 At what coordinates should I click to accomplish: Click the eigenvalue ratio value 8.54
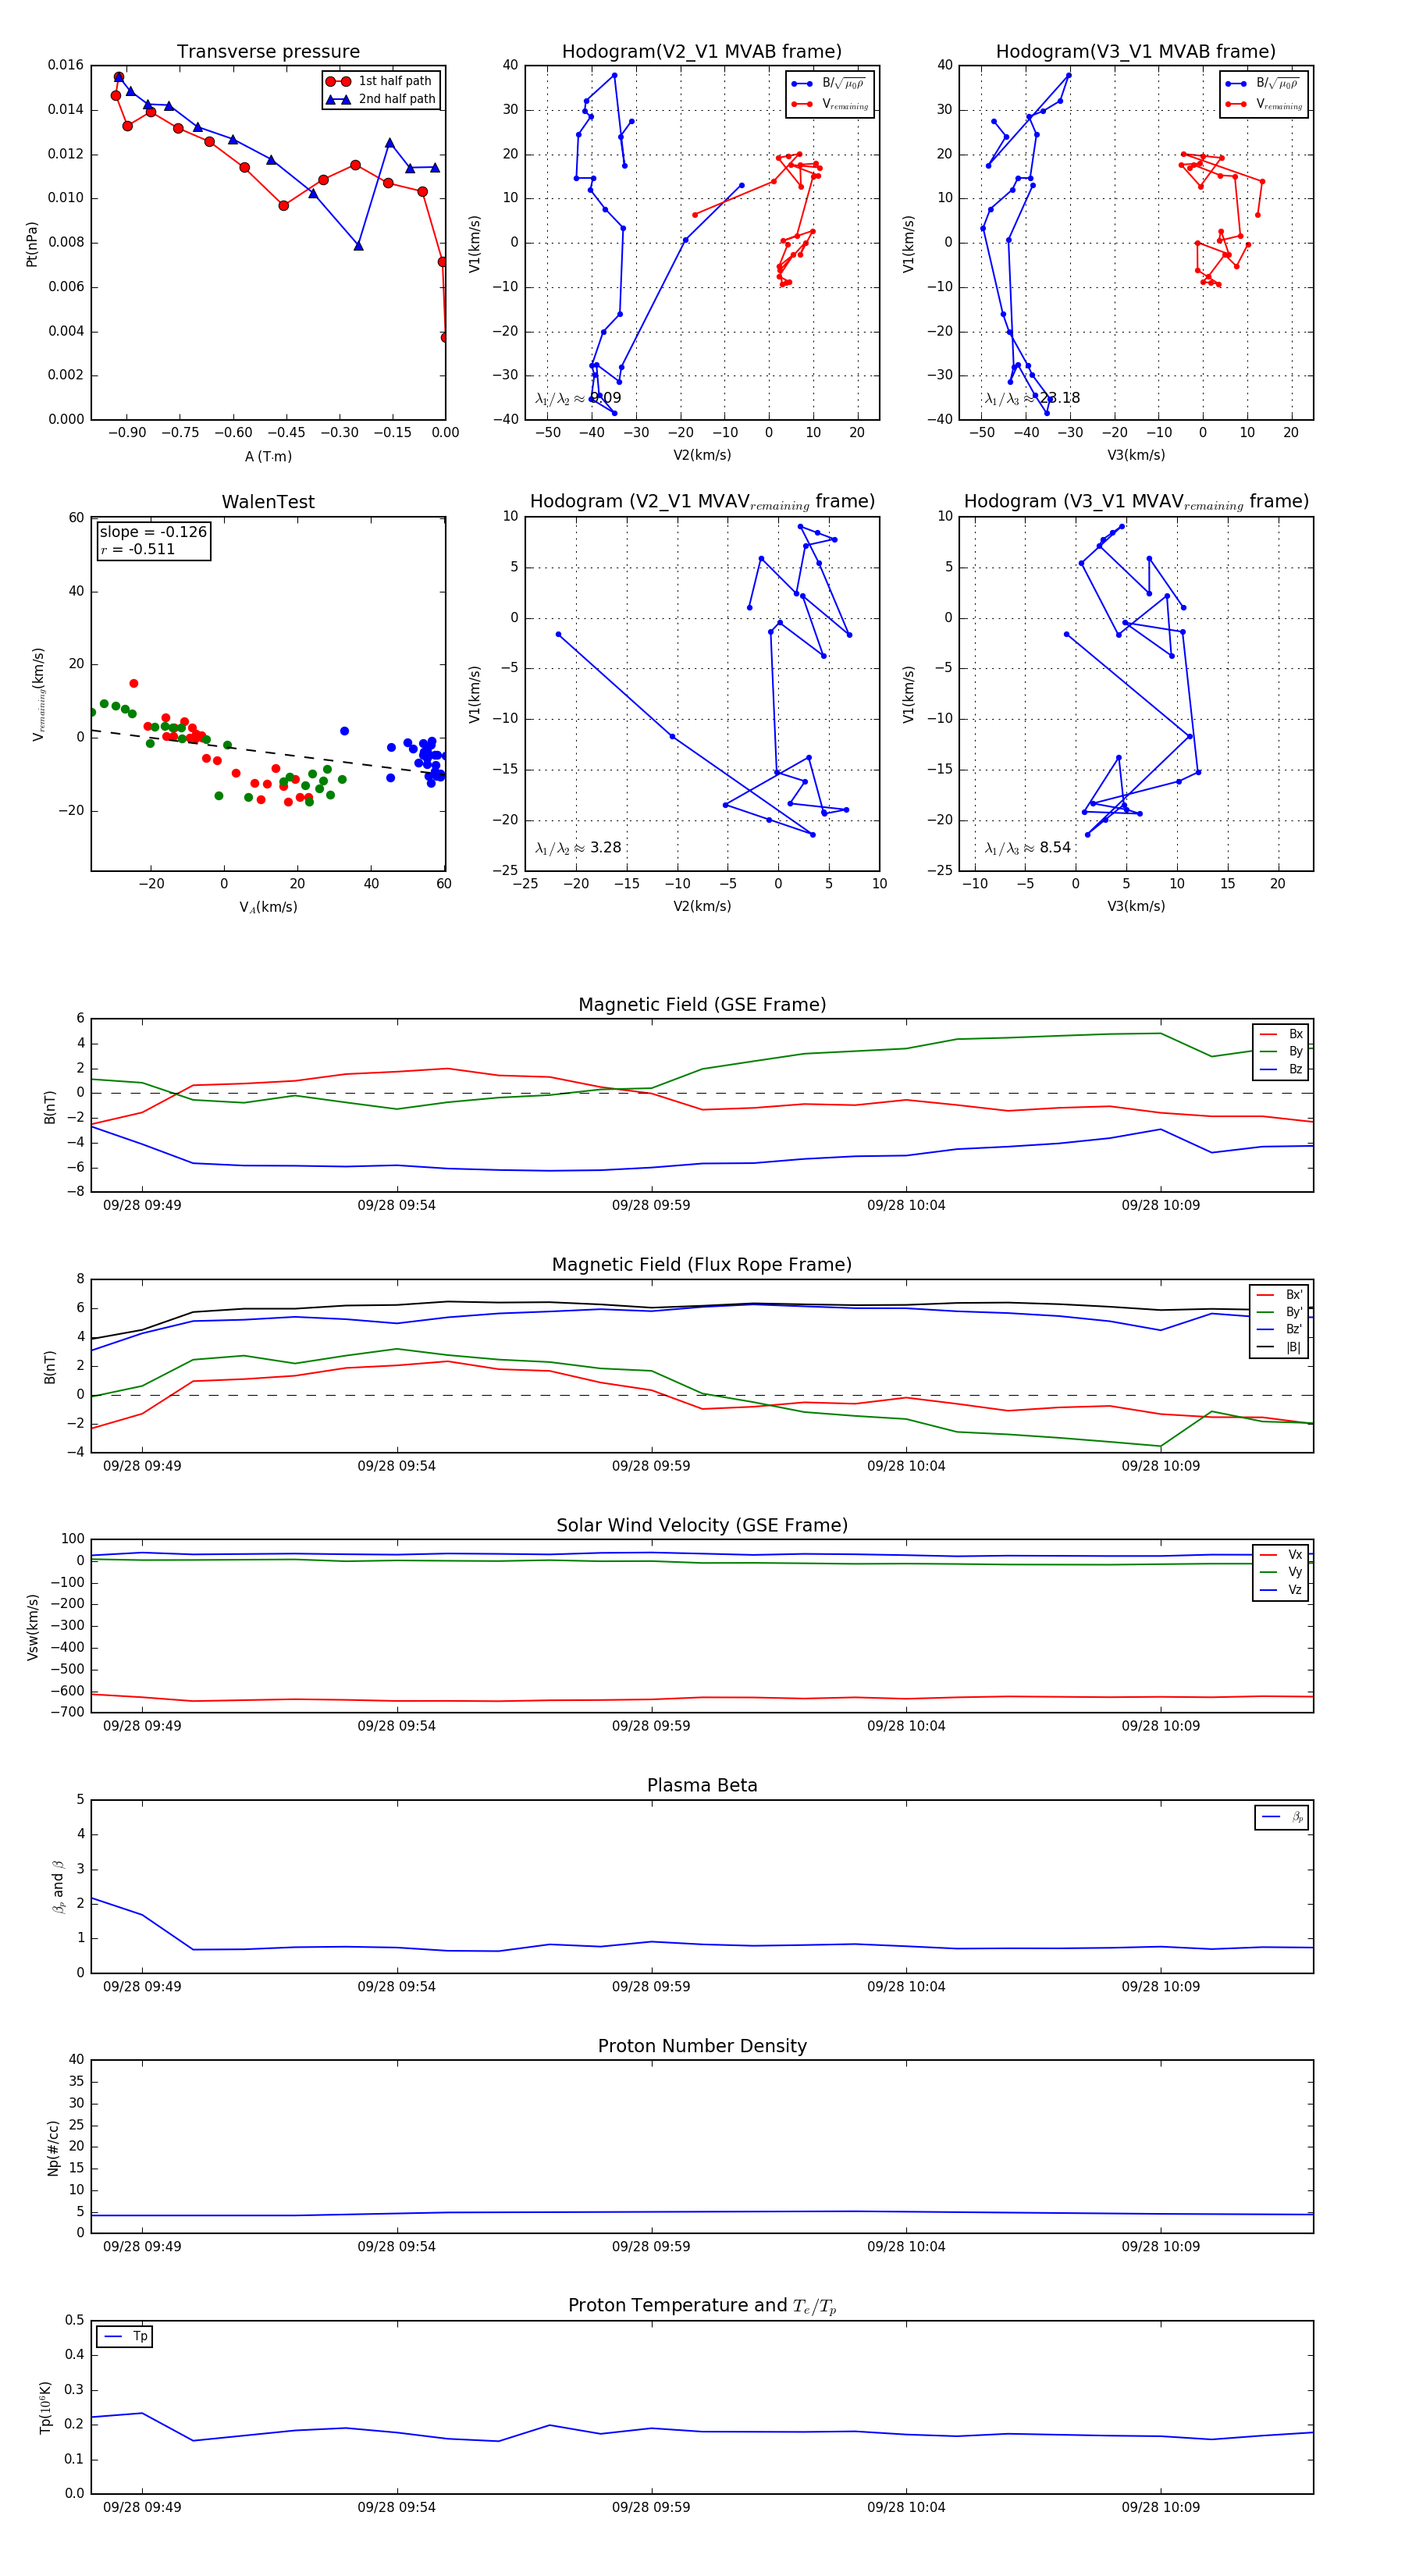pyautogui.click(x=1055, y=847)
